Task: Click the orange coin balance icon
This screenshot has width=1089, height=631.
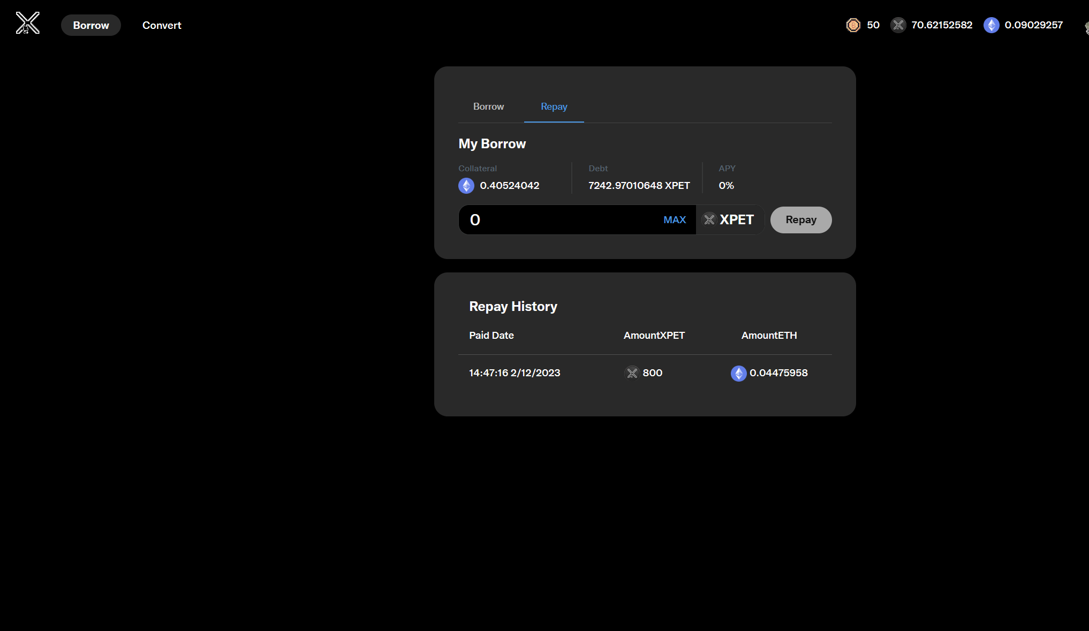Action: click(853, 25)
